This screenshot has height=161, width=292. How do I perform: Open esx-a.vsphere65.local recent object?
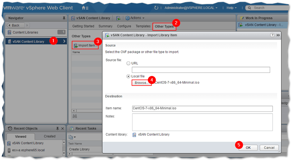(28, 150)
